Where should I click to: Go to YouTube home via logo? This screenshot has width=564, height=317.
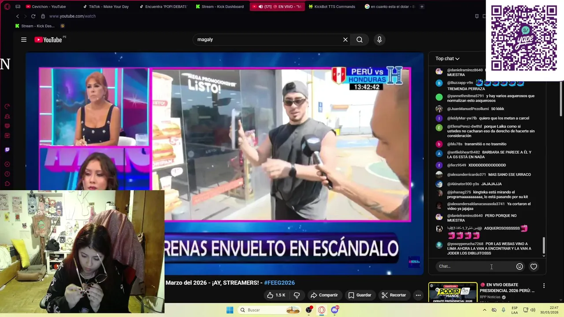point(48,40)
